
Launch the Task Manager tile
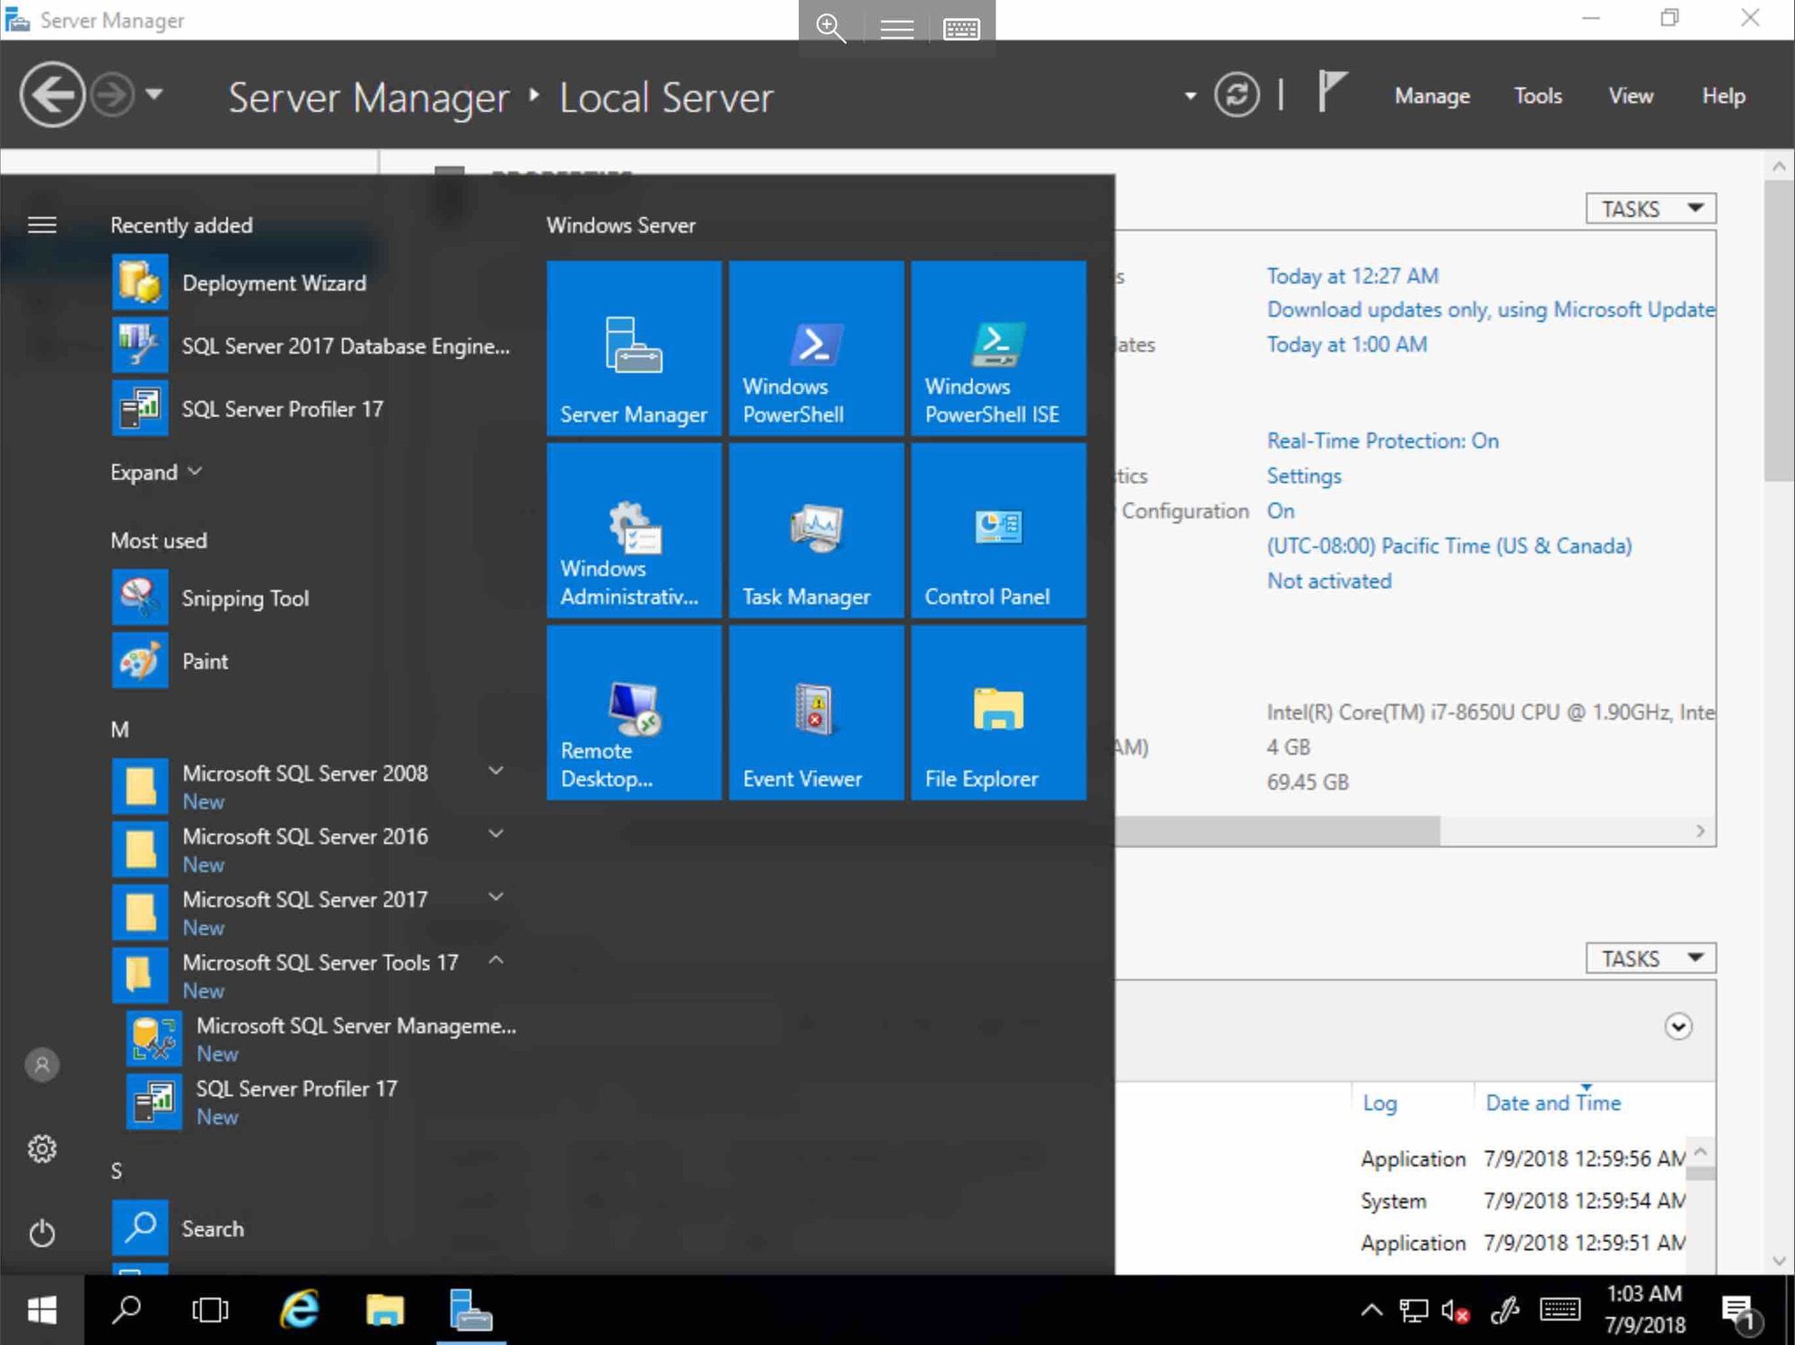pyautogui.click(x=816, y=530)
